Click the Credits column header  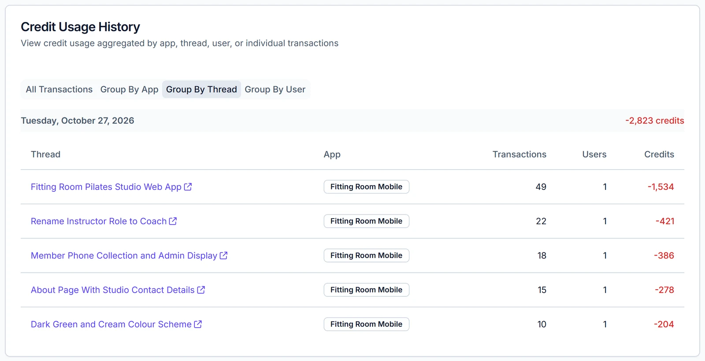coord(659,154)
